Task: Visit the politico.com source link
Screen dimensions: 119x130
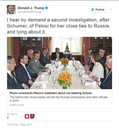Action: (17, 105)
